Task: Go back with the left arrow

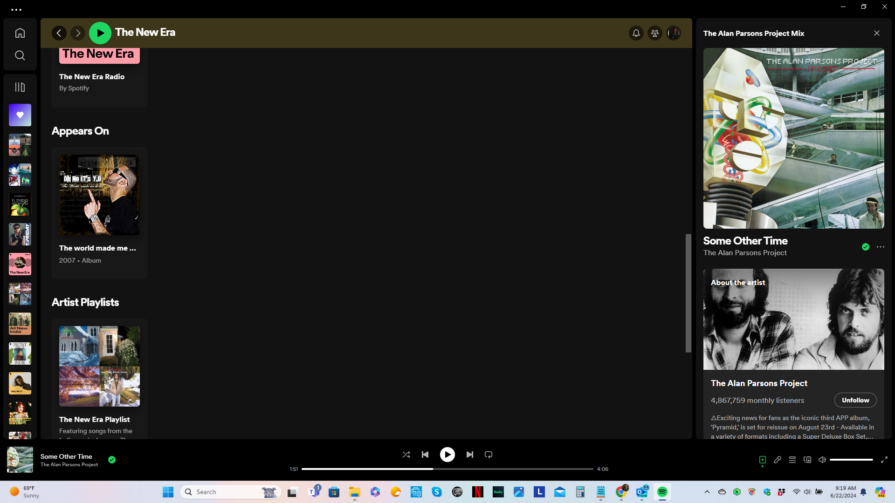Action: (59, 33)
